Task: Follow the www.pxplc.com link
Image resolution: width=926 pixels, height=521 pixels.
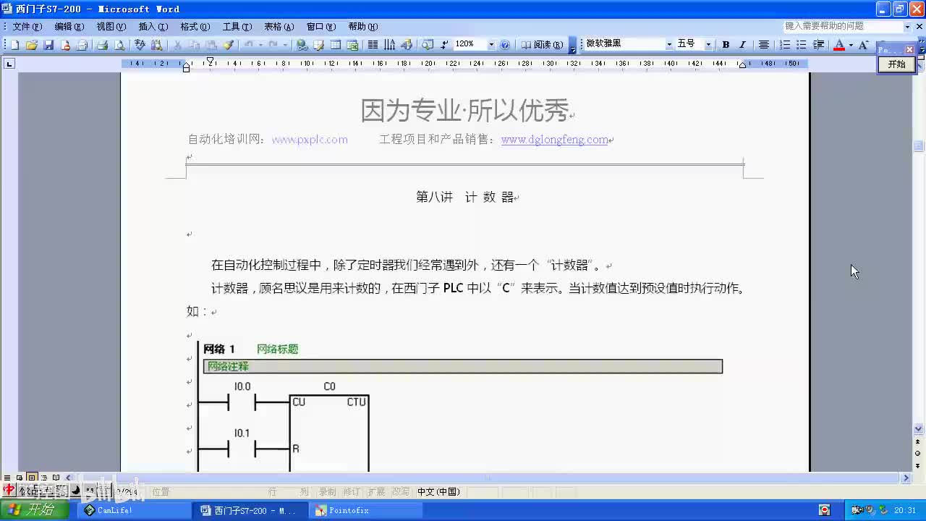Action: [x=310, y=140]
